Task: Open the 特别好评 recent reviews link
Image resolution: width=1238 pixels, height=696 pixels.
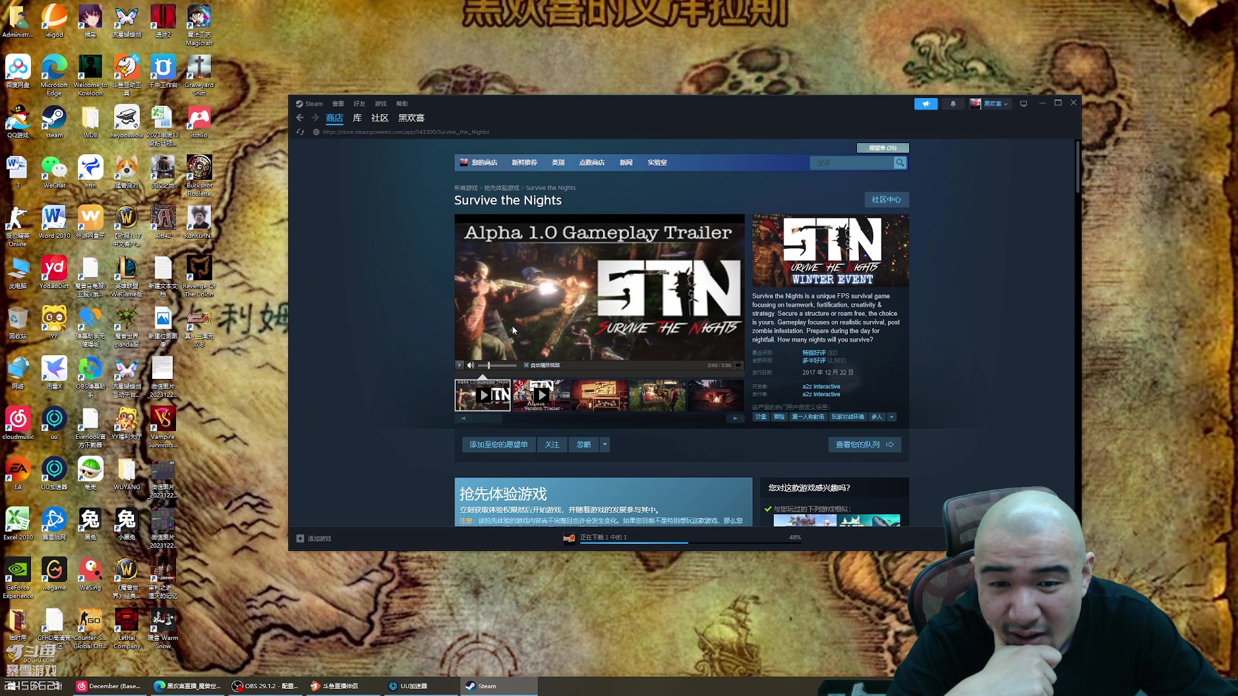Action: [x=814, y=353]
